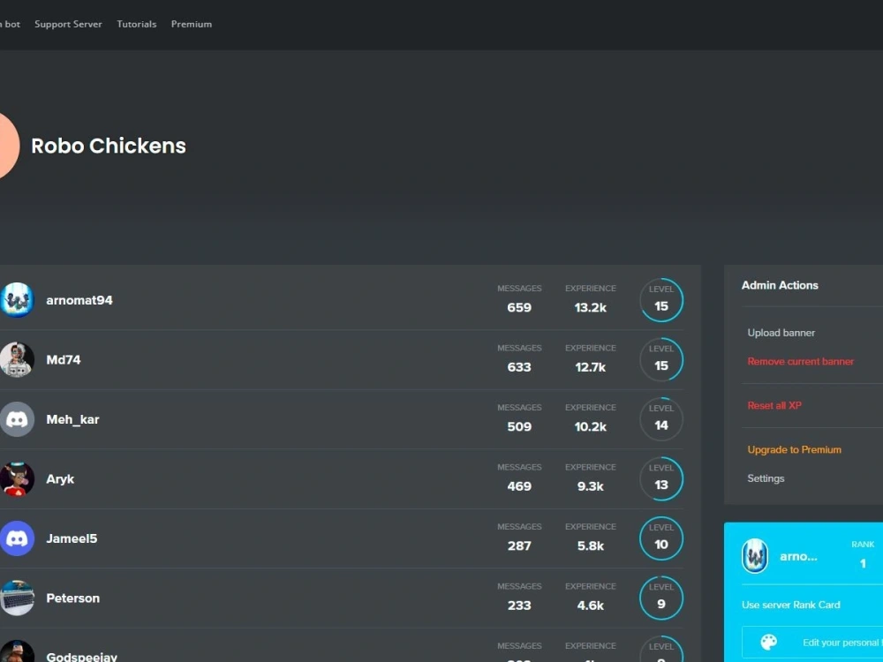Click the orange server icon beside Robo Chickens
The image size is (883, 662).
pos(8,146)
